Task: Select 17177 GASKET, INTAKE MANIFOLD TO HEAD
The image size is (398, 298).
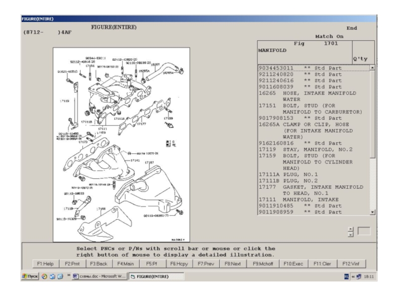Action: click(x=314, y=190)
